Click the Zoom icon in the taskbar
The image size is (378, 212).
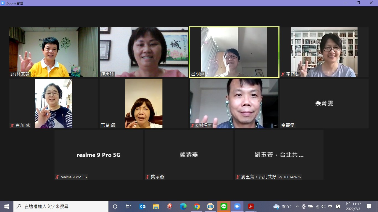click(x=237, y=206)
